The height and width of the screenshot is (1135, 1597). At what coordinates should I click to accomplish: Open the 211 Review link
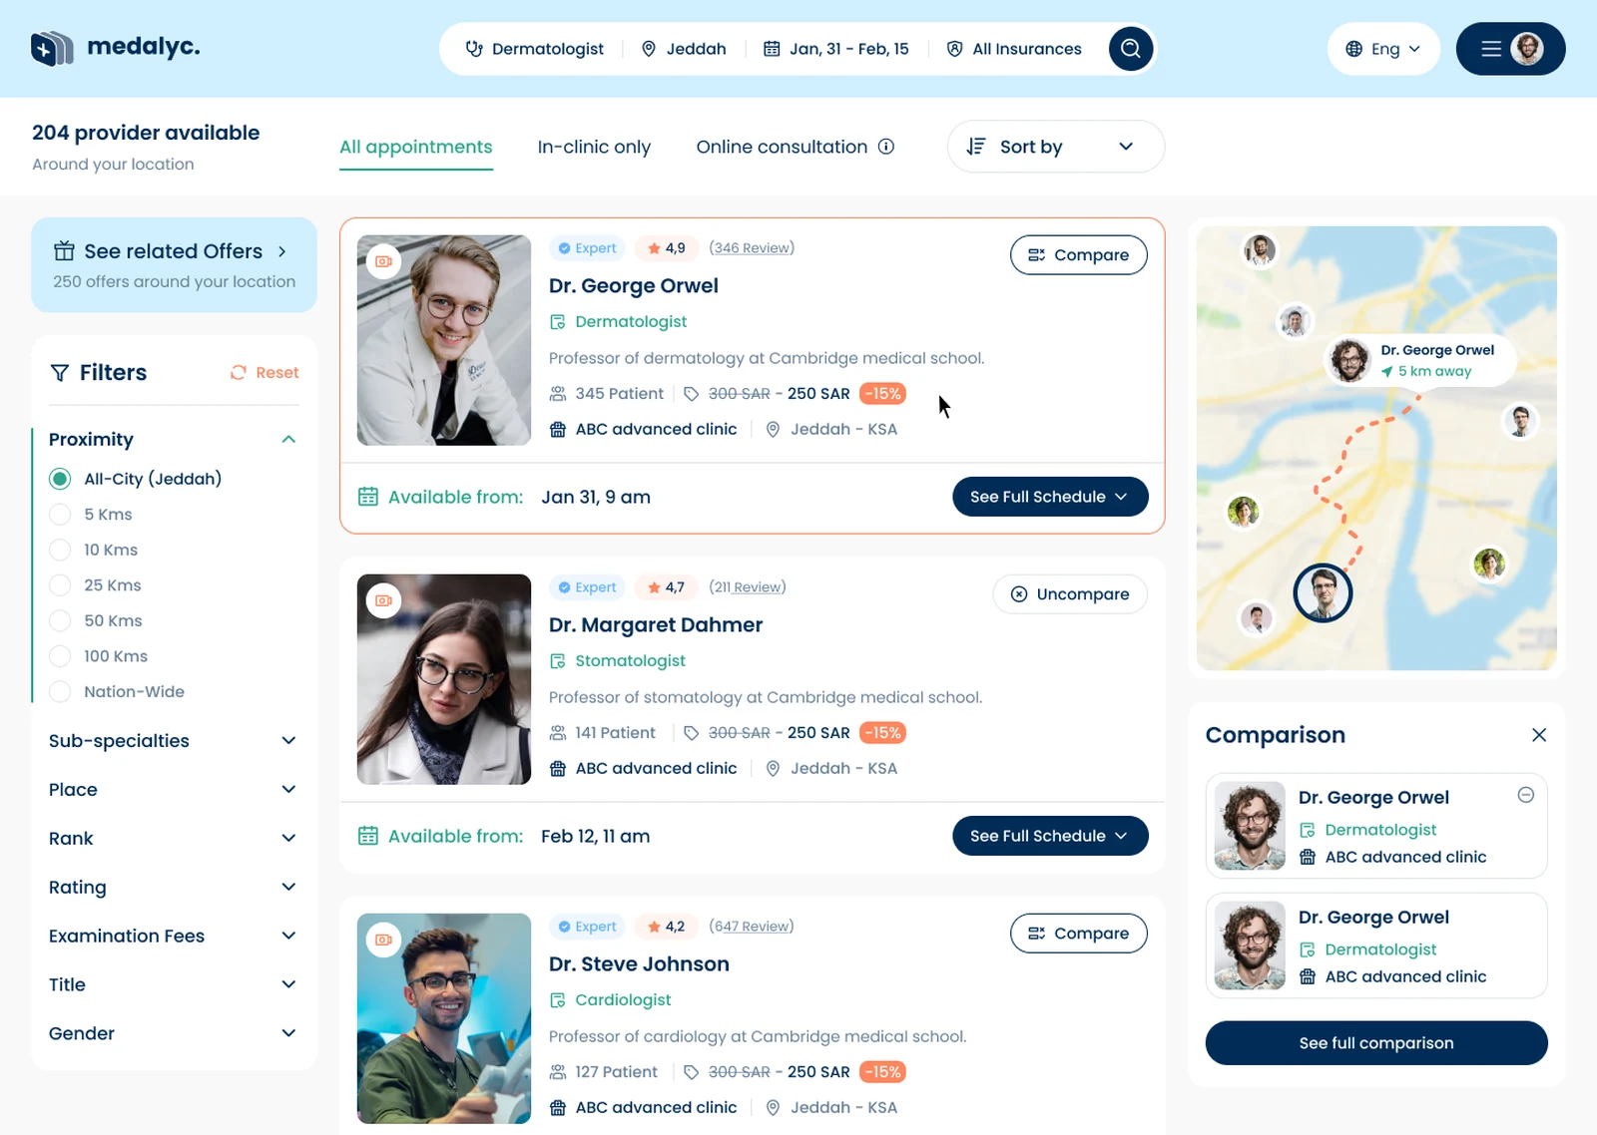pyautogui.click(x=748, y=587)
